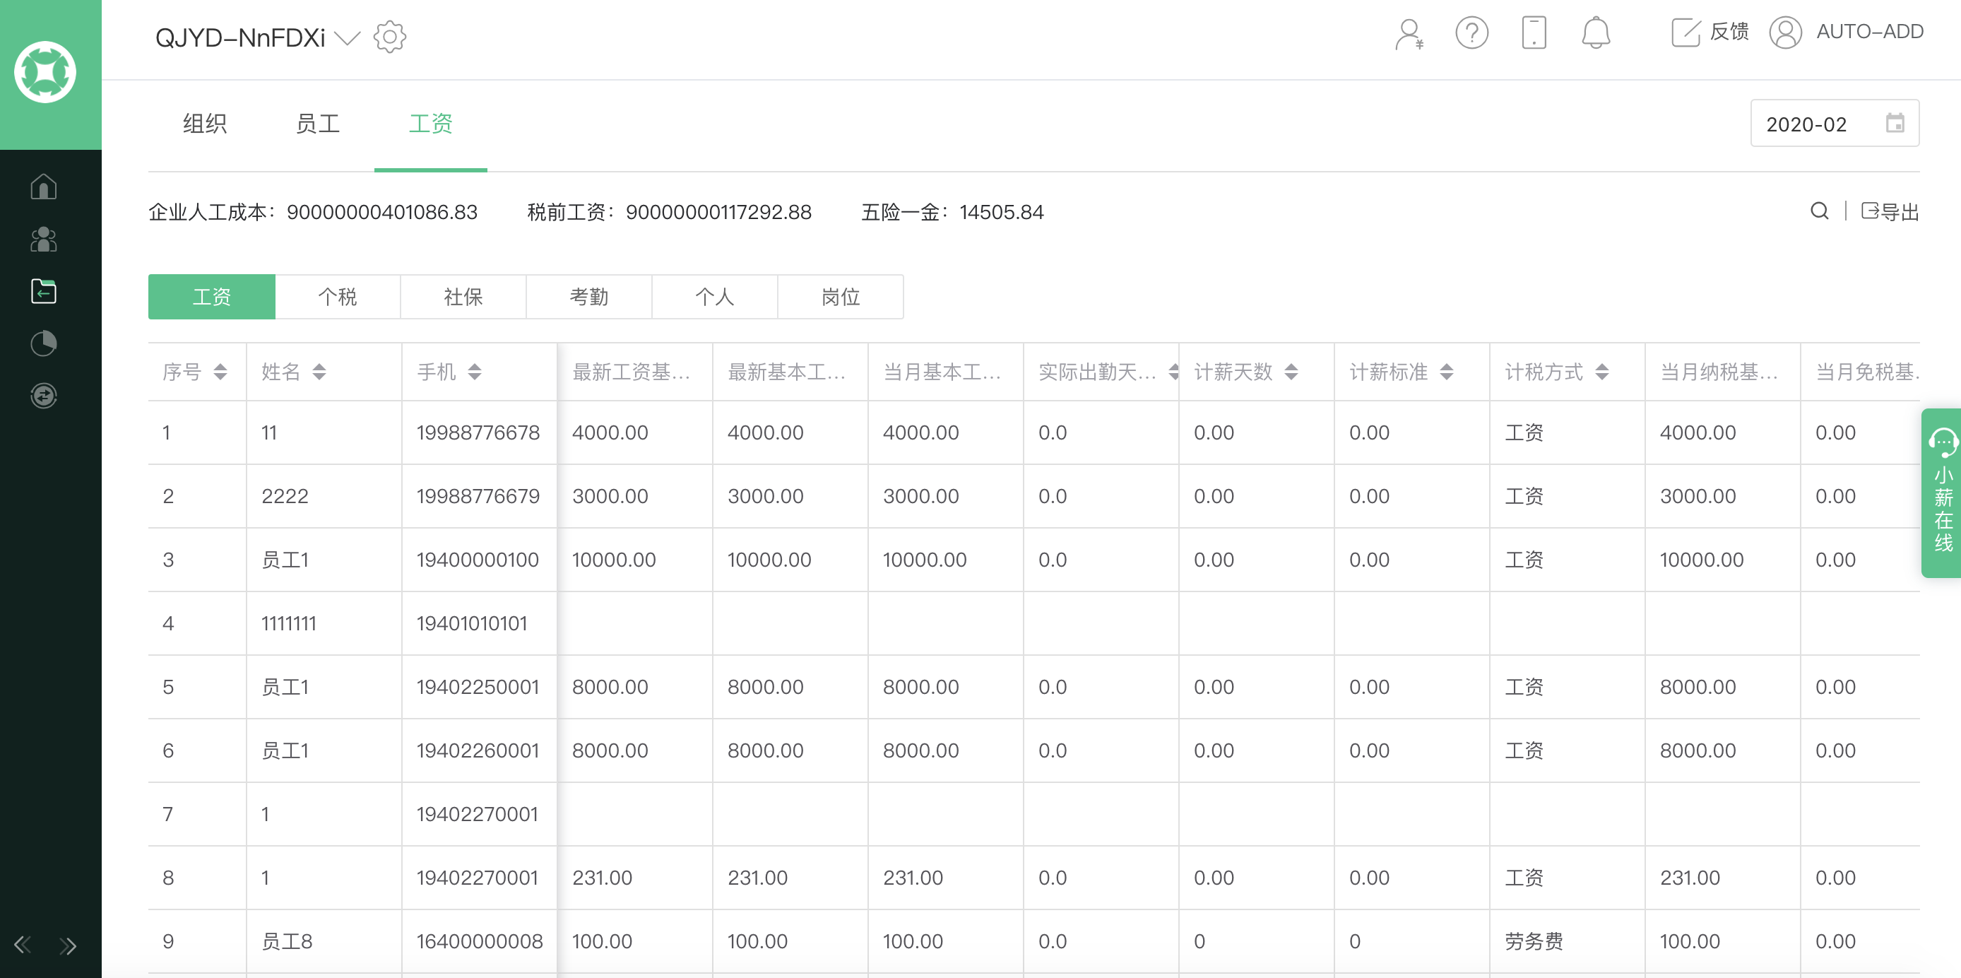Click 劳务费 tax method cell
Viewport: 1961px width, 978px height.
click(1533, 941)
